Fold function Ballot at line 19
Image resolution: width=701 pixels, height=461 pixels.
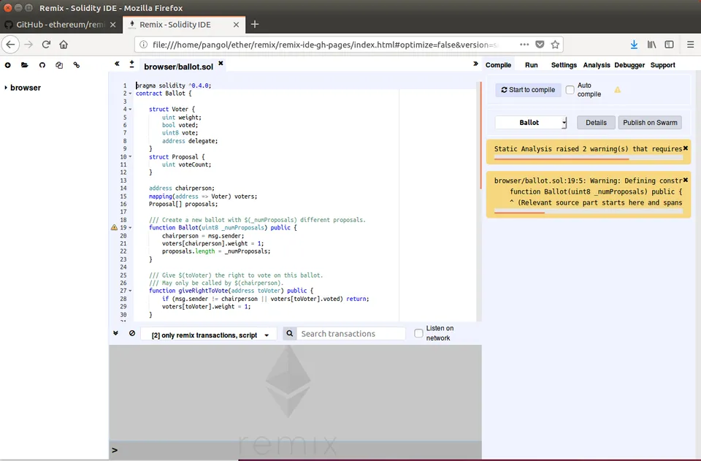[130, 228]
